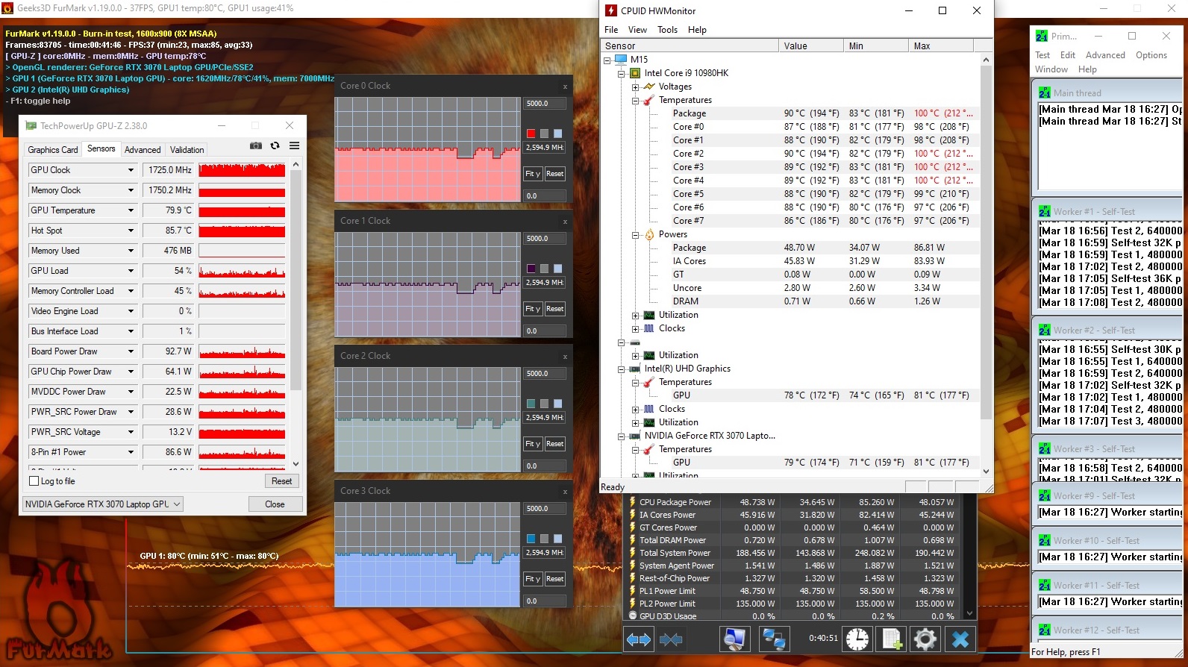This screenshot has width=1188, height=667.
Task: Click the HWMonitor title bar app icon
Action: click(611, 10)
